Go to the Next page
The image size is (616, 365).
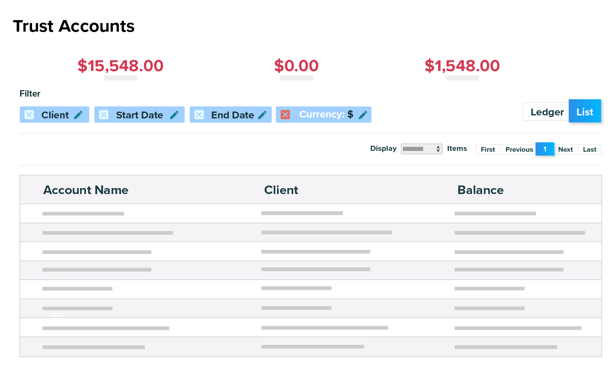tap(565, 149)
